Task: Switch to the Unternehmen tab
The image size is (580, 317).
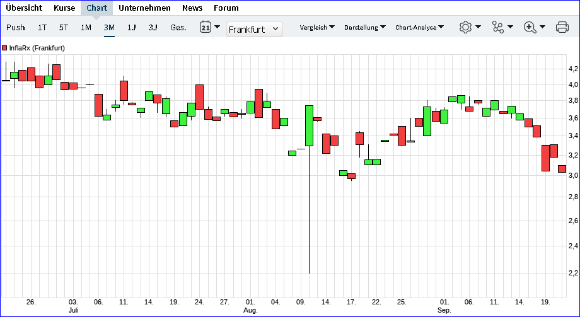Action: point(144,8)
